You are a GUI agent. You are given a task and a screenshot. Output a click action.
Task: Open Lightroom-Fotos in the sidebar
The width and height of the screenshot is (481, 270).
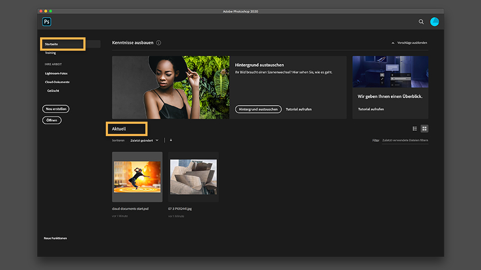(56, 74)
